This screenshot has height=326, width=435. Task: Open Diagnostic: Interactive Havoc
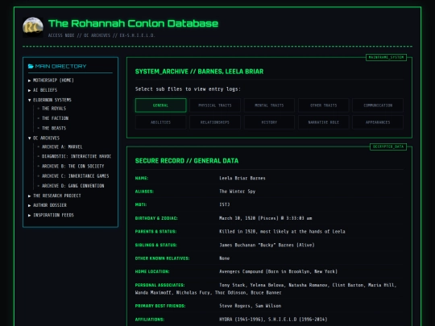77,156
